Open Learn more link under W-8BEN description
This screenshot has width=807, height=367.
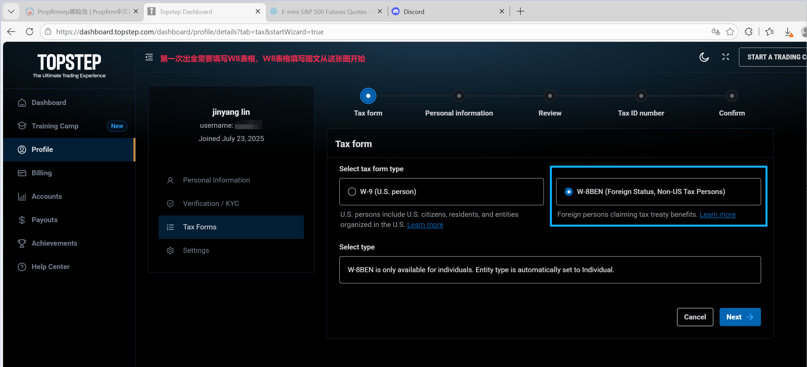[717, 214]
